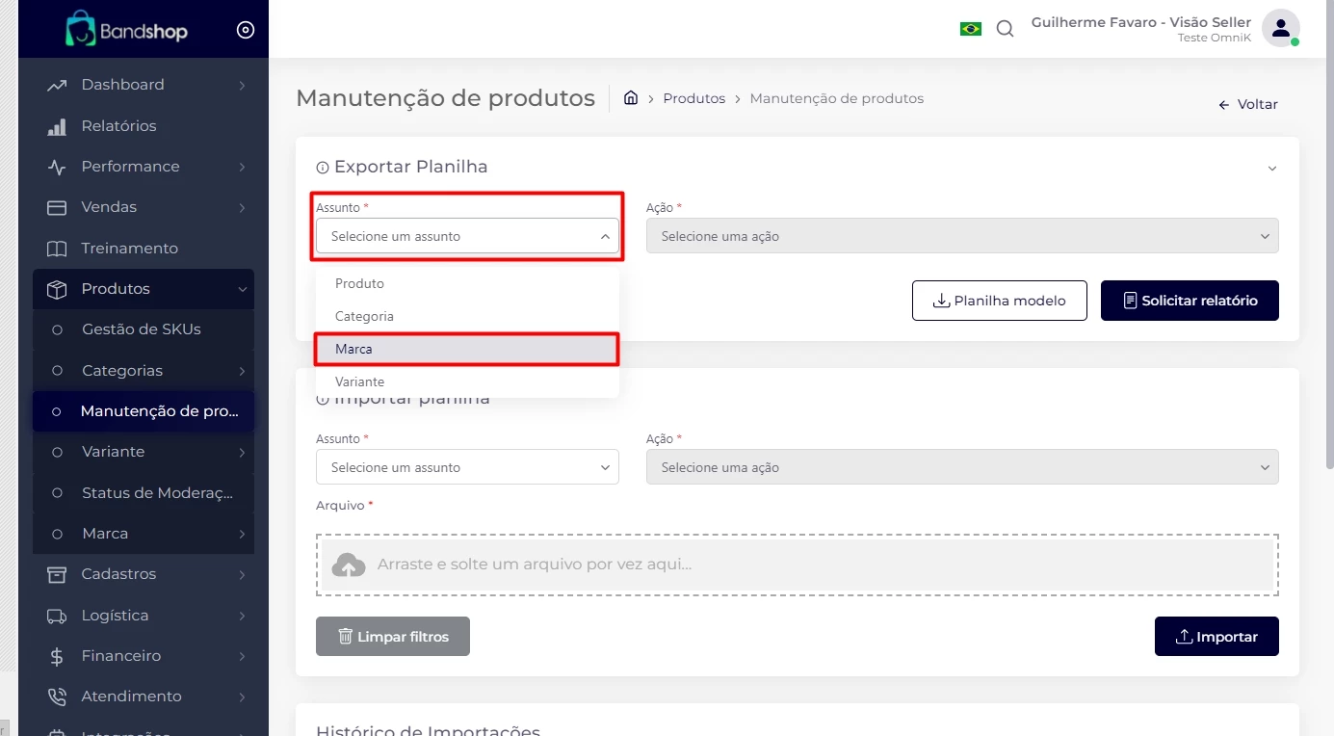Select Marca option in dropdown list

click(x=466, y=349)
